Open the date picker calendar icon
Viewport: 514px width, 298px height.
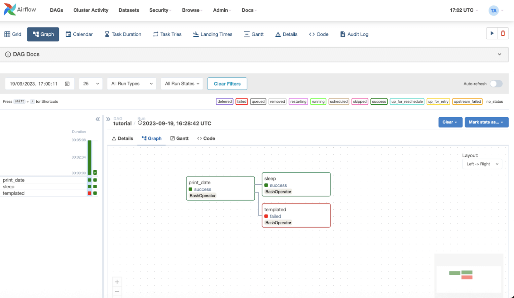[x=67, y=84]
